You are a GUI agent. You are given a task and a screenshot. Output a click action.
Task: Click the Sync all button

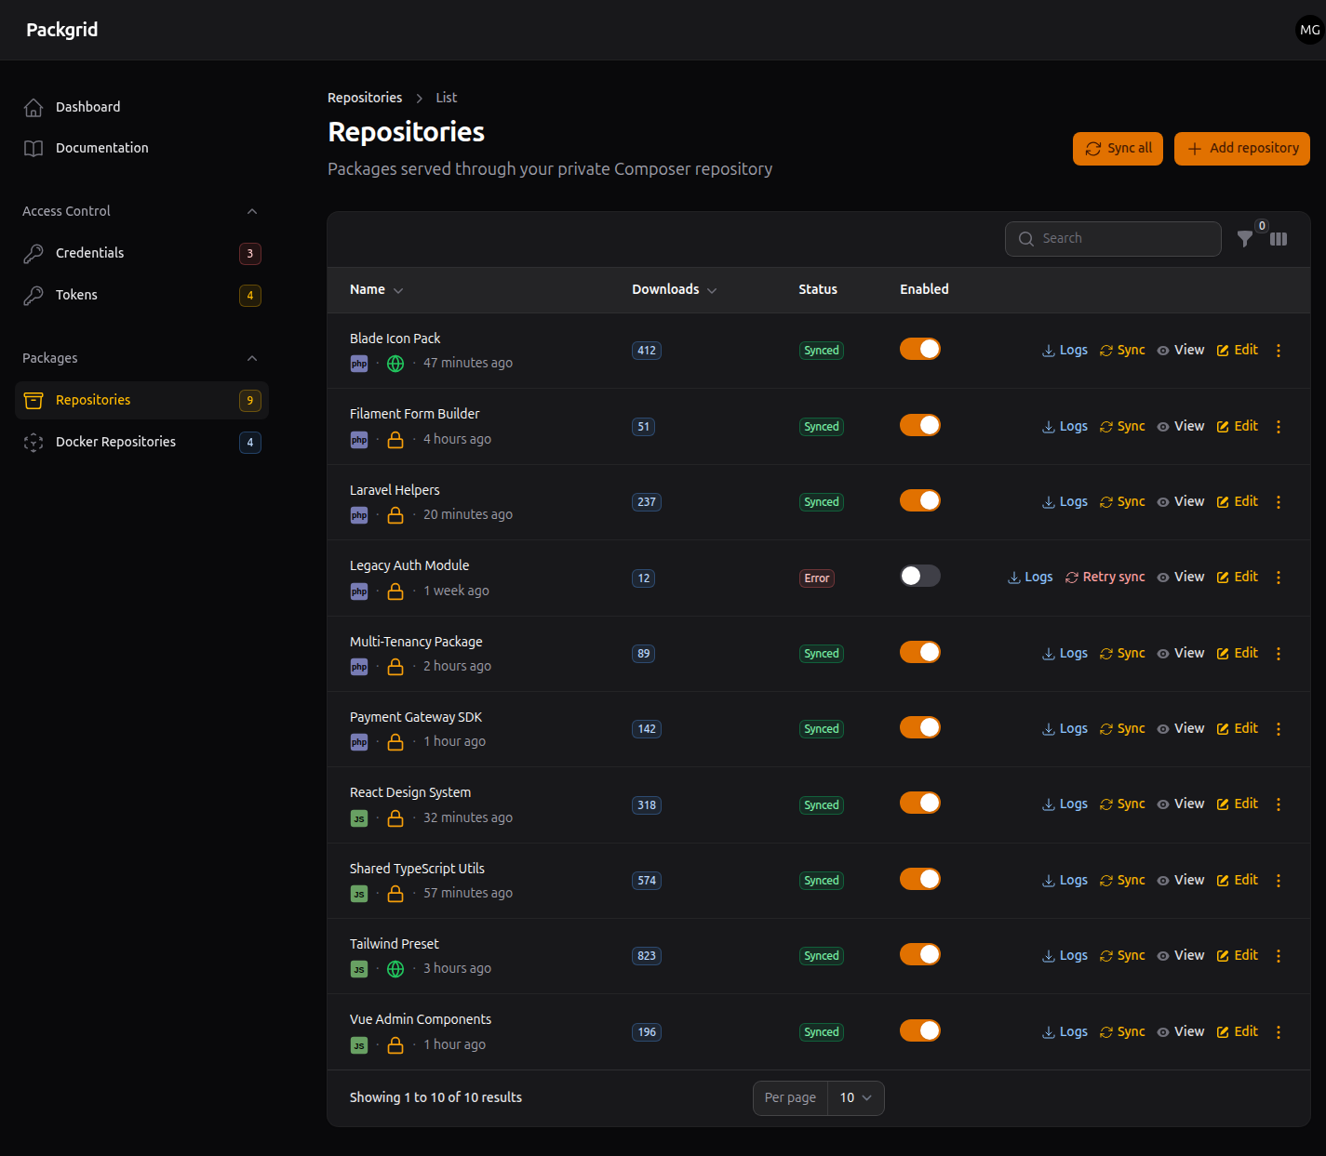tap(1118, 149)
